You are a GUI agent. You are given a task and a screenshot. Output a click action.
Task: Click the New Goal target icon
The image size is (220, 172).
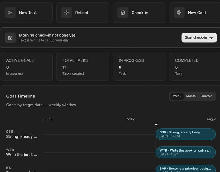(179, 13)
